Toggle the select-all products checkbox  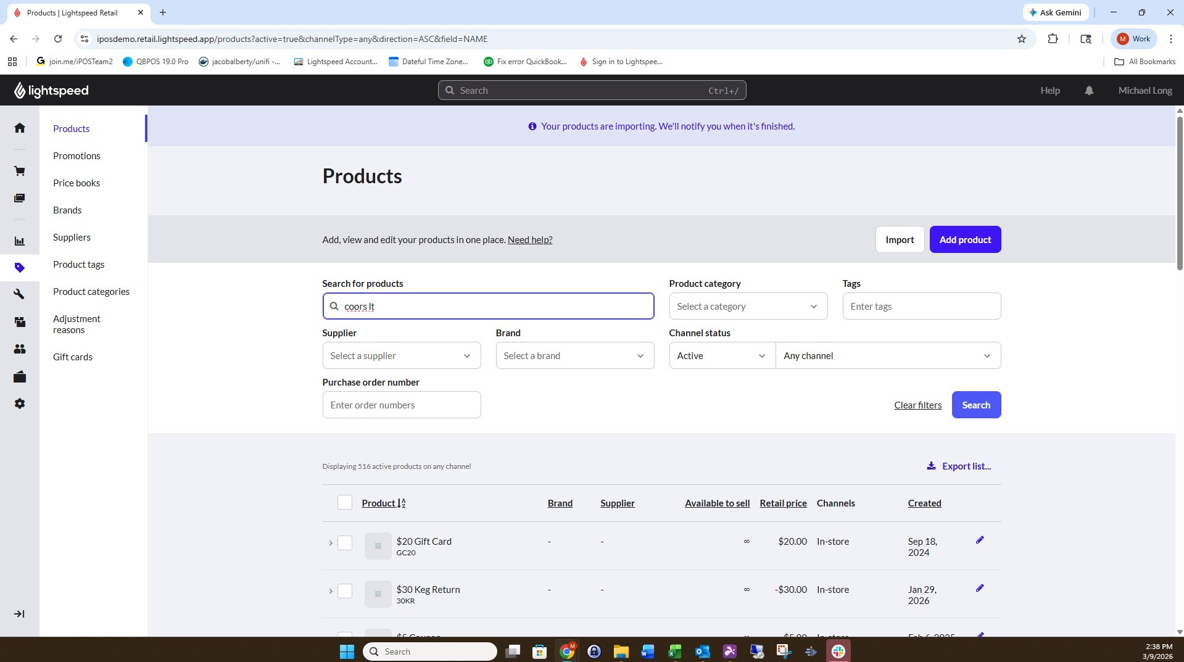(x=345, y=503)
